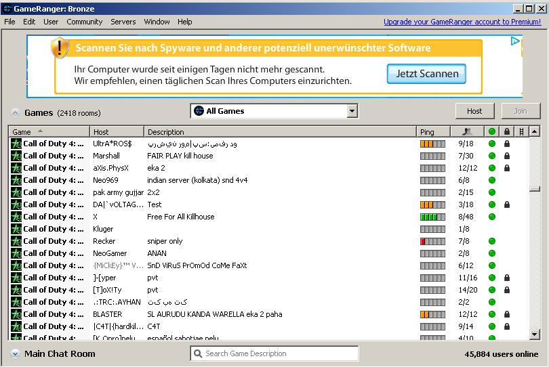The height and width of the screenshot is (367, 549).
Task: Click the Host button
Action: (x=474, y=111)
